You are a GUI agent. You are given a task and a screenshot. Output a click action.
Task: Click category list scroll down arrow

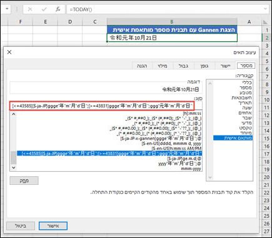point(210,177)
